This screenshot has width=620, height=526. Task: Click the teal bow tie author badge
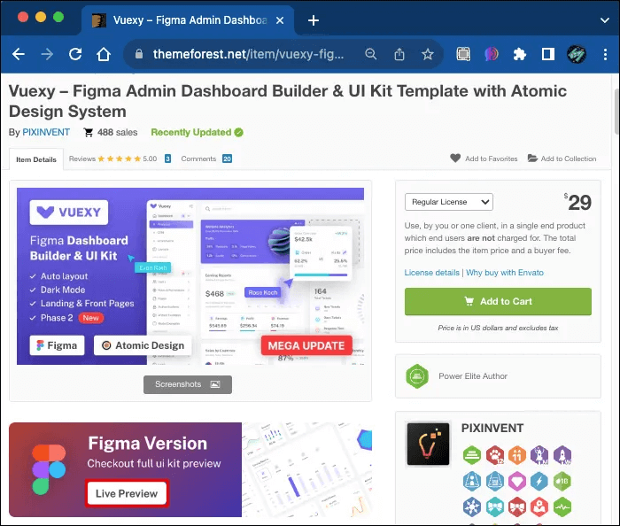[x=494, y=507]
